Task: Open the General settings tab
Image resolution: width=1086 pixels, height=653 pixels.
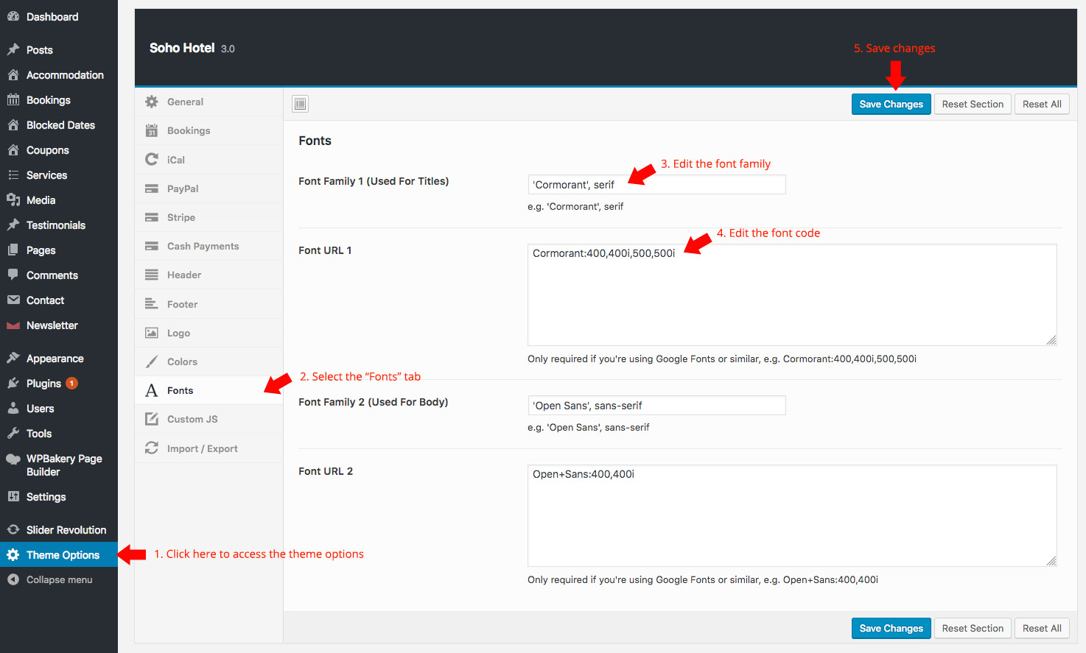Action: click(185, 102)
